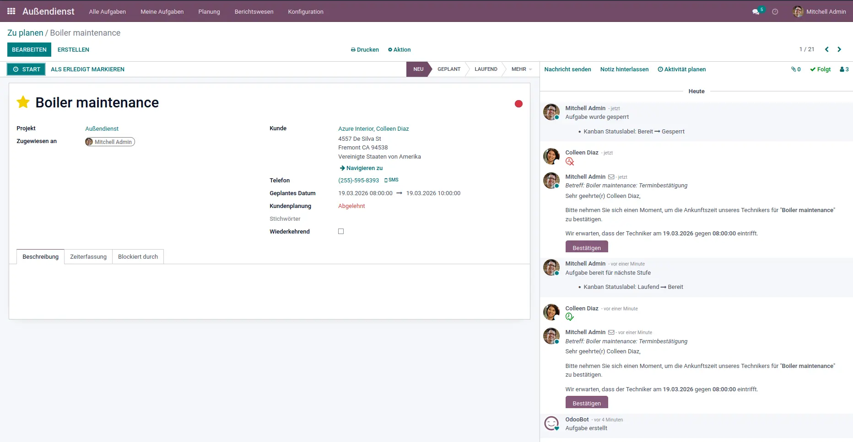Open the Drucken print dropdown
853x442 pixels.
click(x=365, y=50)
